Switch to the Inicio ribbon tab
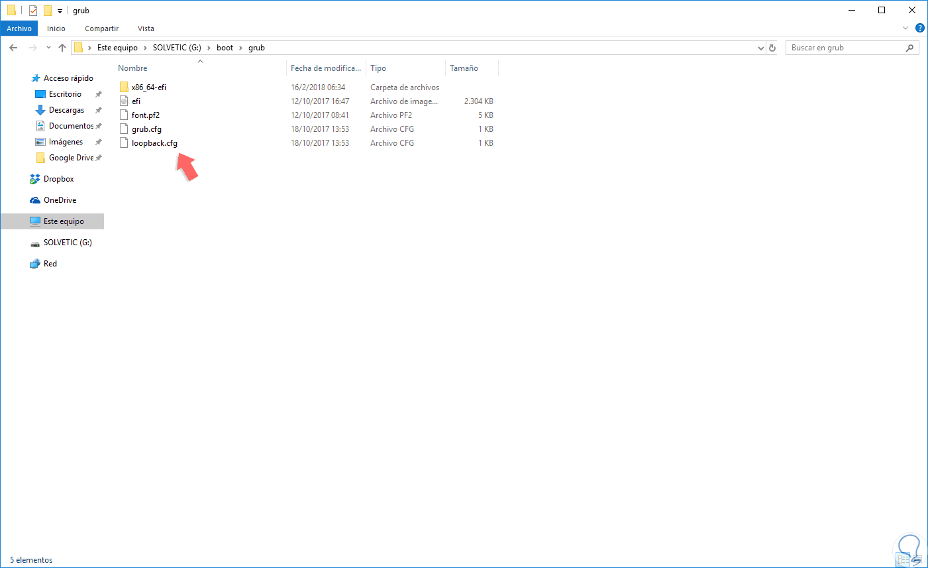 (x=56, y=28)
